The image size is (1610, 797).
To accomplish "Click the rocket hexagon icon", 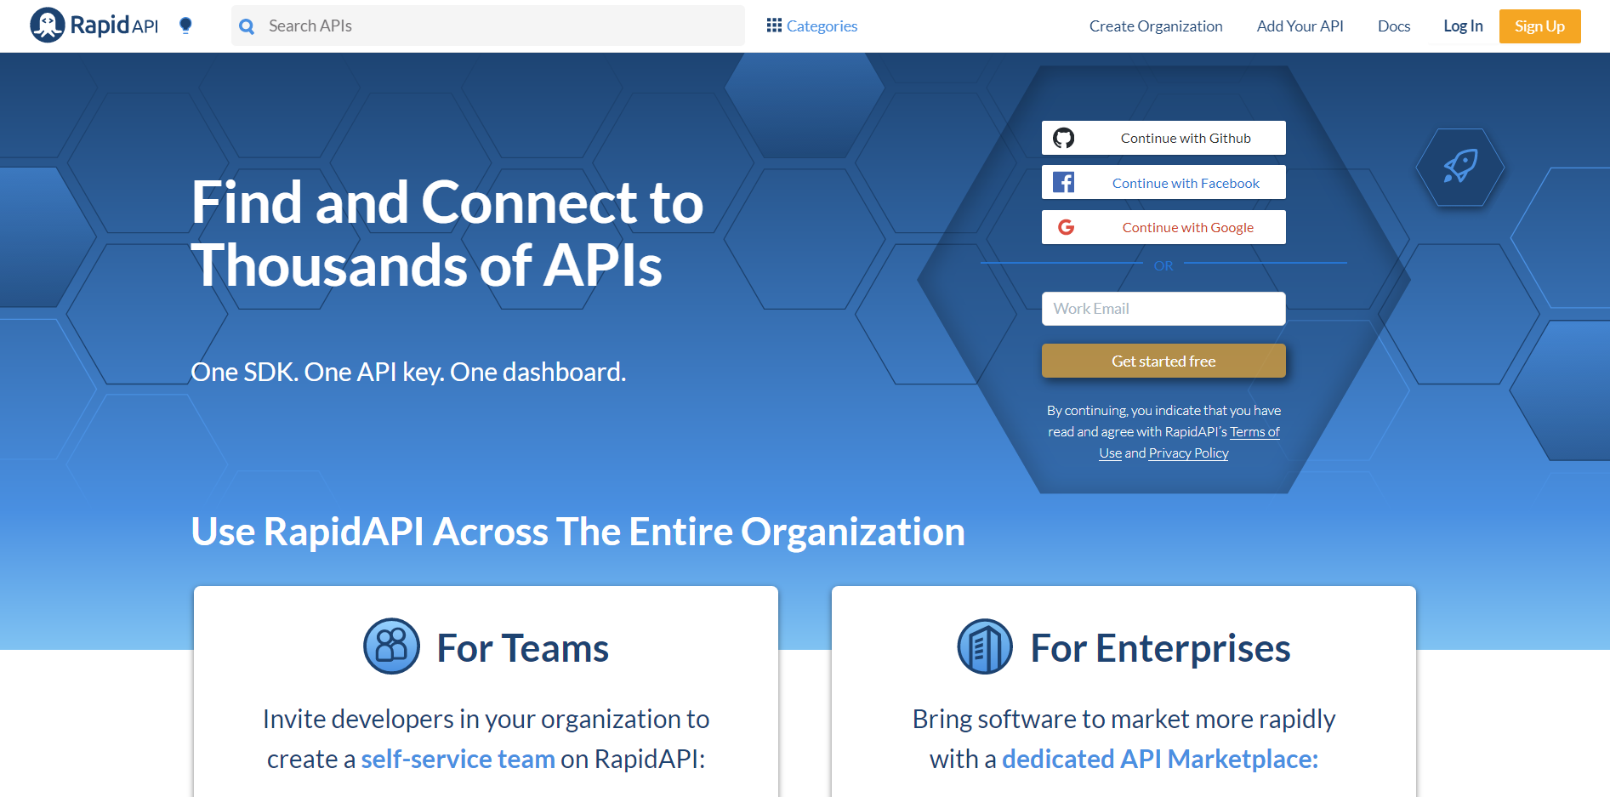I will click(1460, 167).
